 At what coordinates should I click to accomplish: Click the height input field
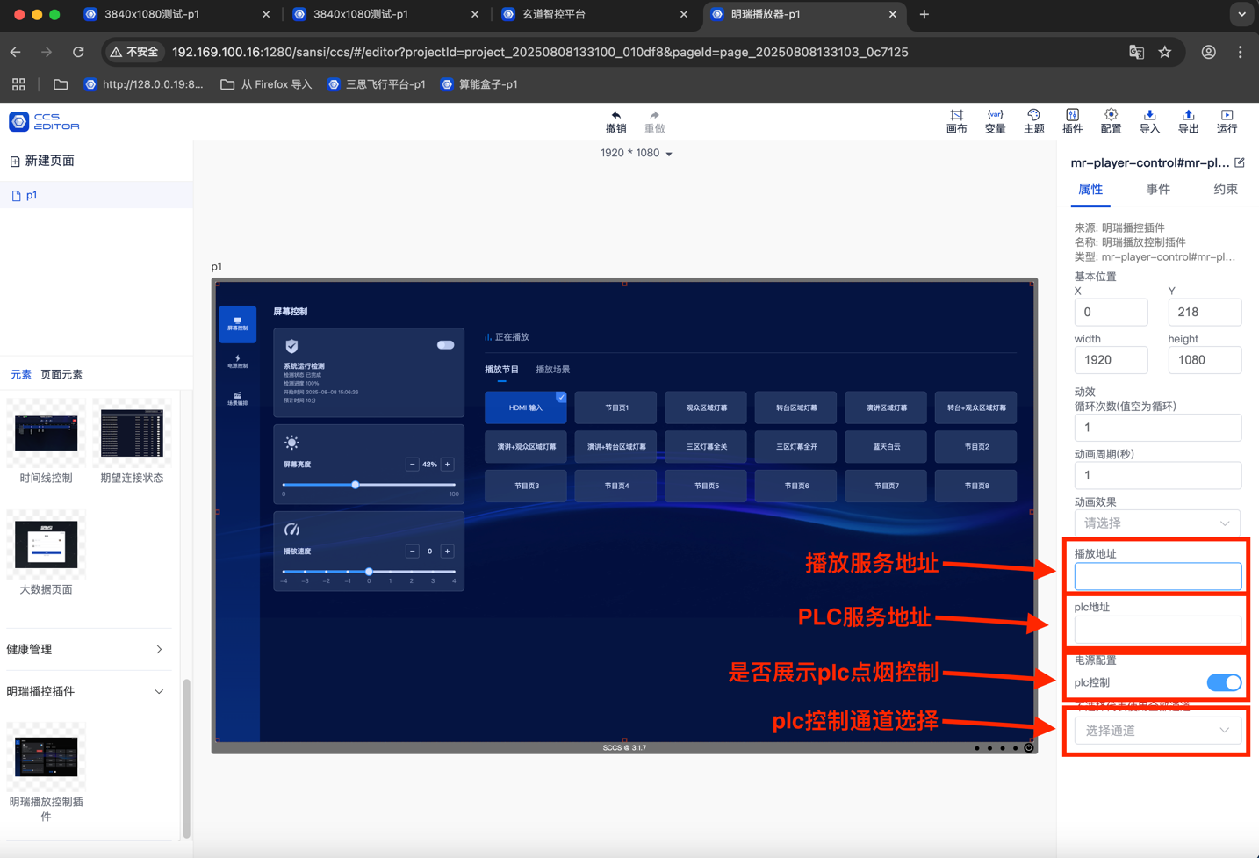(1205, 359)
